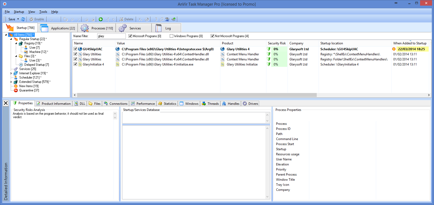Click the startup list scroll-left arrow

(x=75, y=95)
